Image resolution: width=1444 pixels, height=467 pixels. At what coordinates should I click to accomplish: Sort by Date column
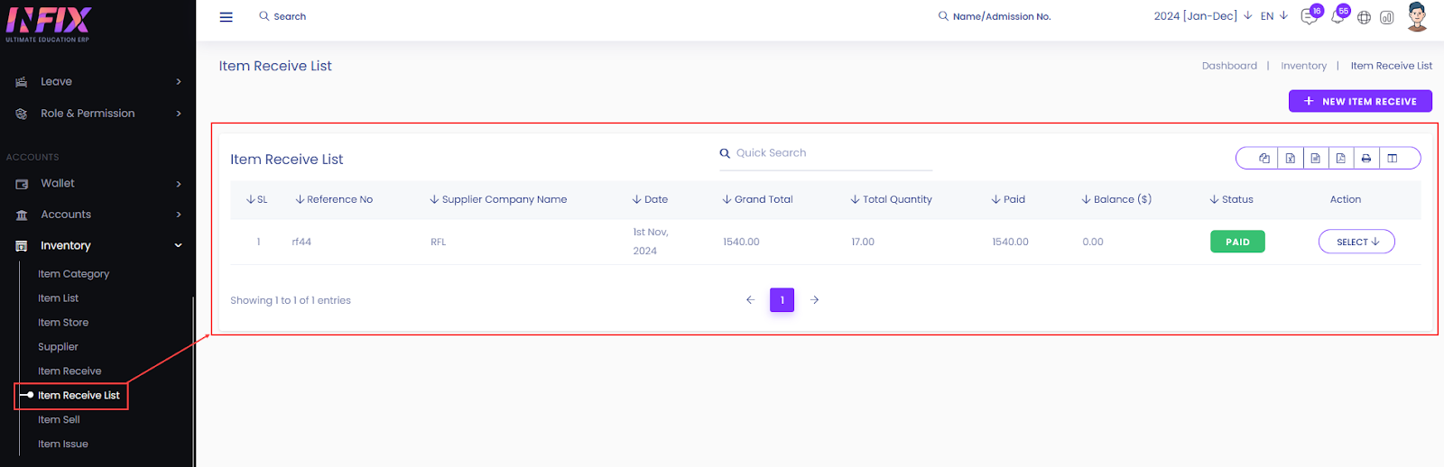coord(650,199)
